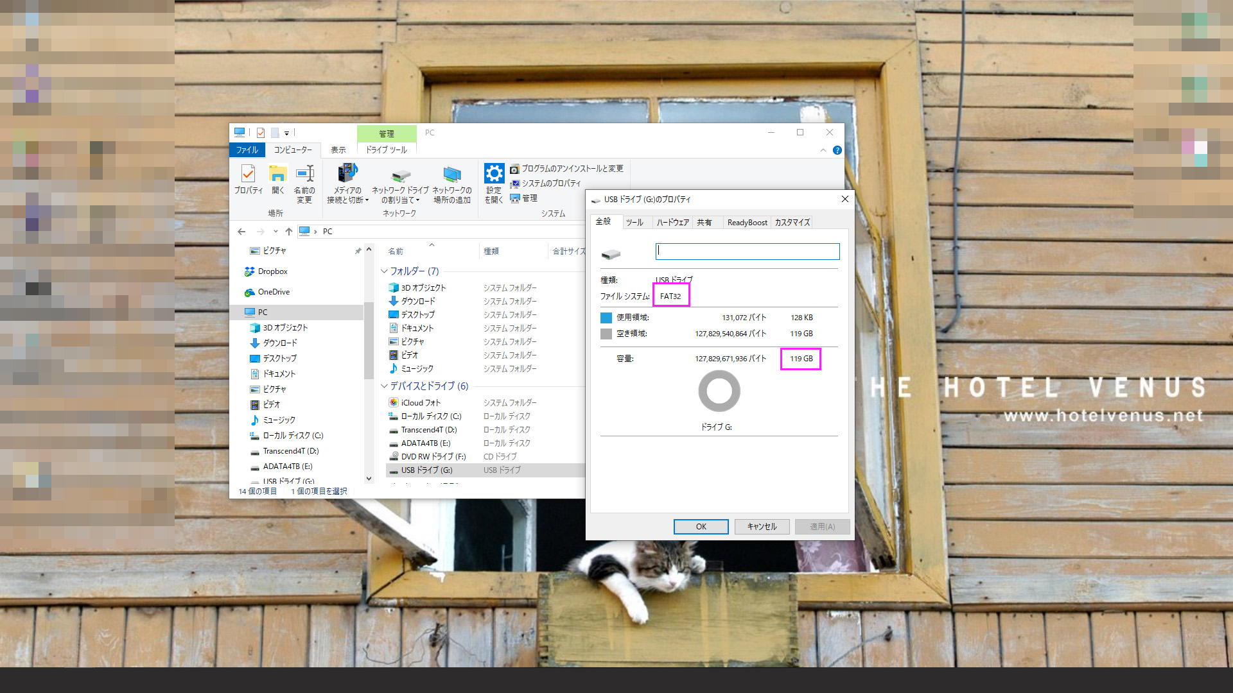Click the Up directory arrow
The image size is (1233, 693).
tap(289, 232)
